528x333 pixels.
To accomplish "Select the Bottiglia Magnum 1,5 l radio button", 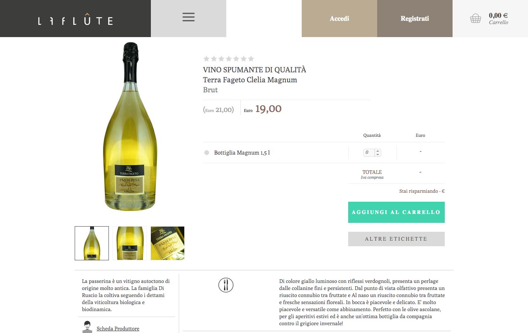I will click(x=207, y=152).
